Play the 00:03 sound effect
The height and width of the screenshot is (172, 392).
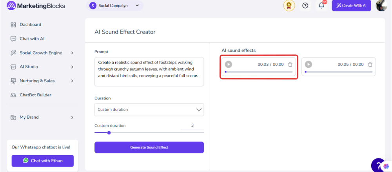coord(228,65)
